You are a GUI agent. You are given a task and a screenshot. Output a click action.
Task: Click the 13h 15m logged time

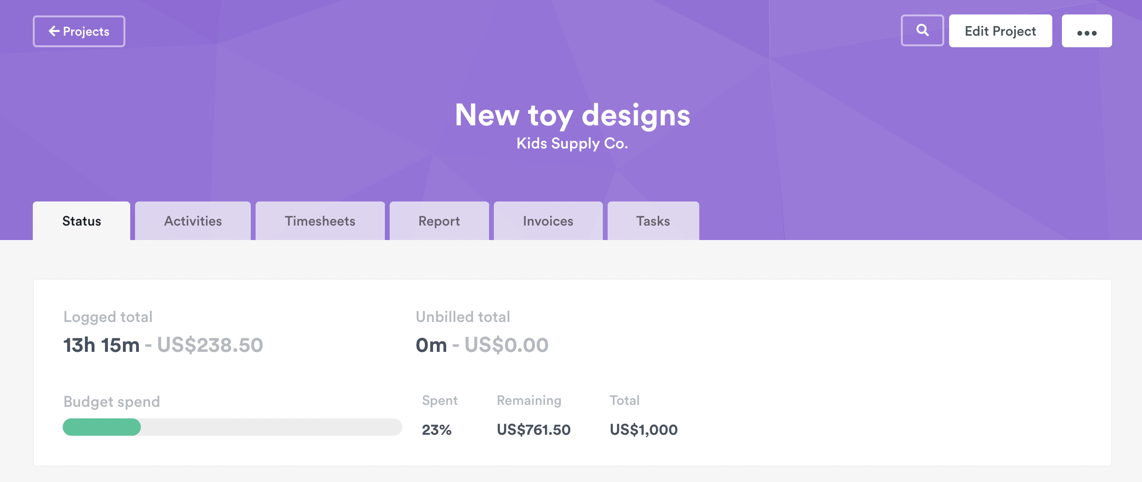pos(101,345)
